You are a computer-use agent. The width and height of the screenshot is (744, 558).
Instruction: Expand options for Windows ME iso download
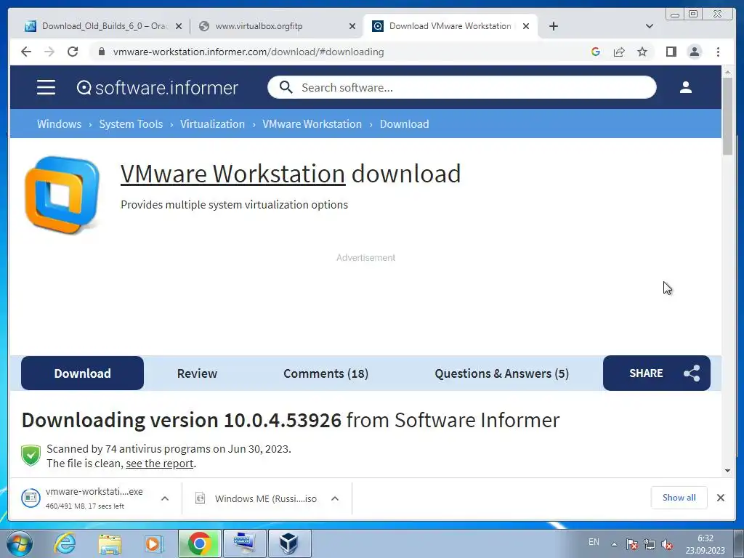pos(334,498)
